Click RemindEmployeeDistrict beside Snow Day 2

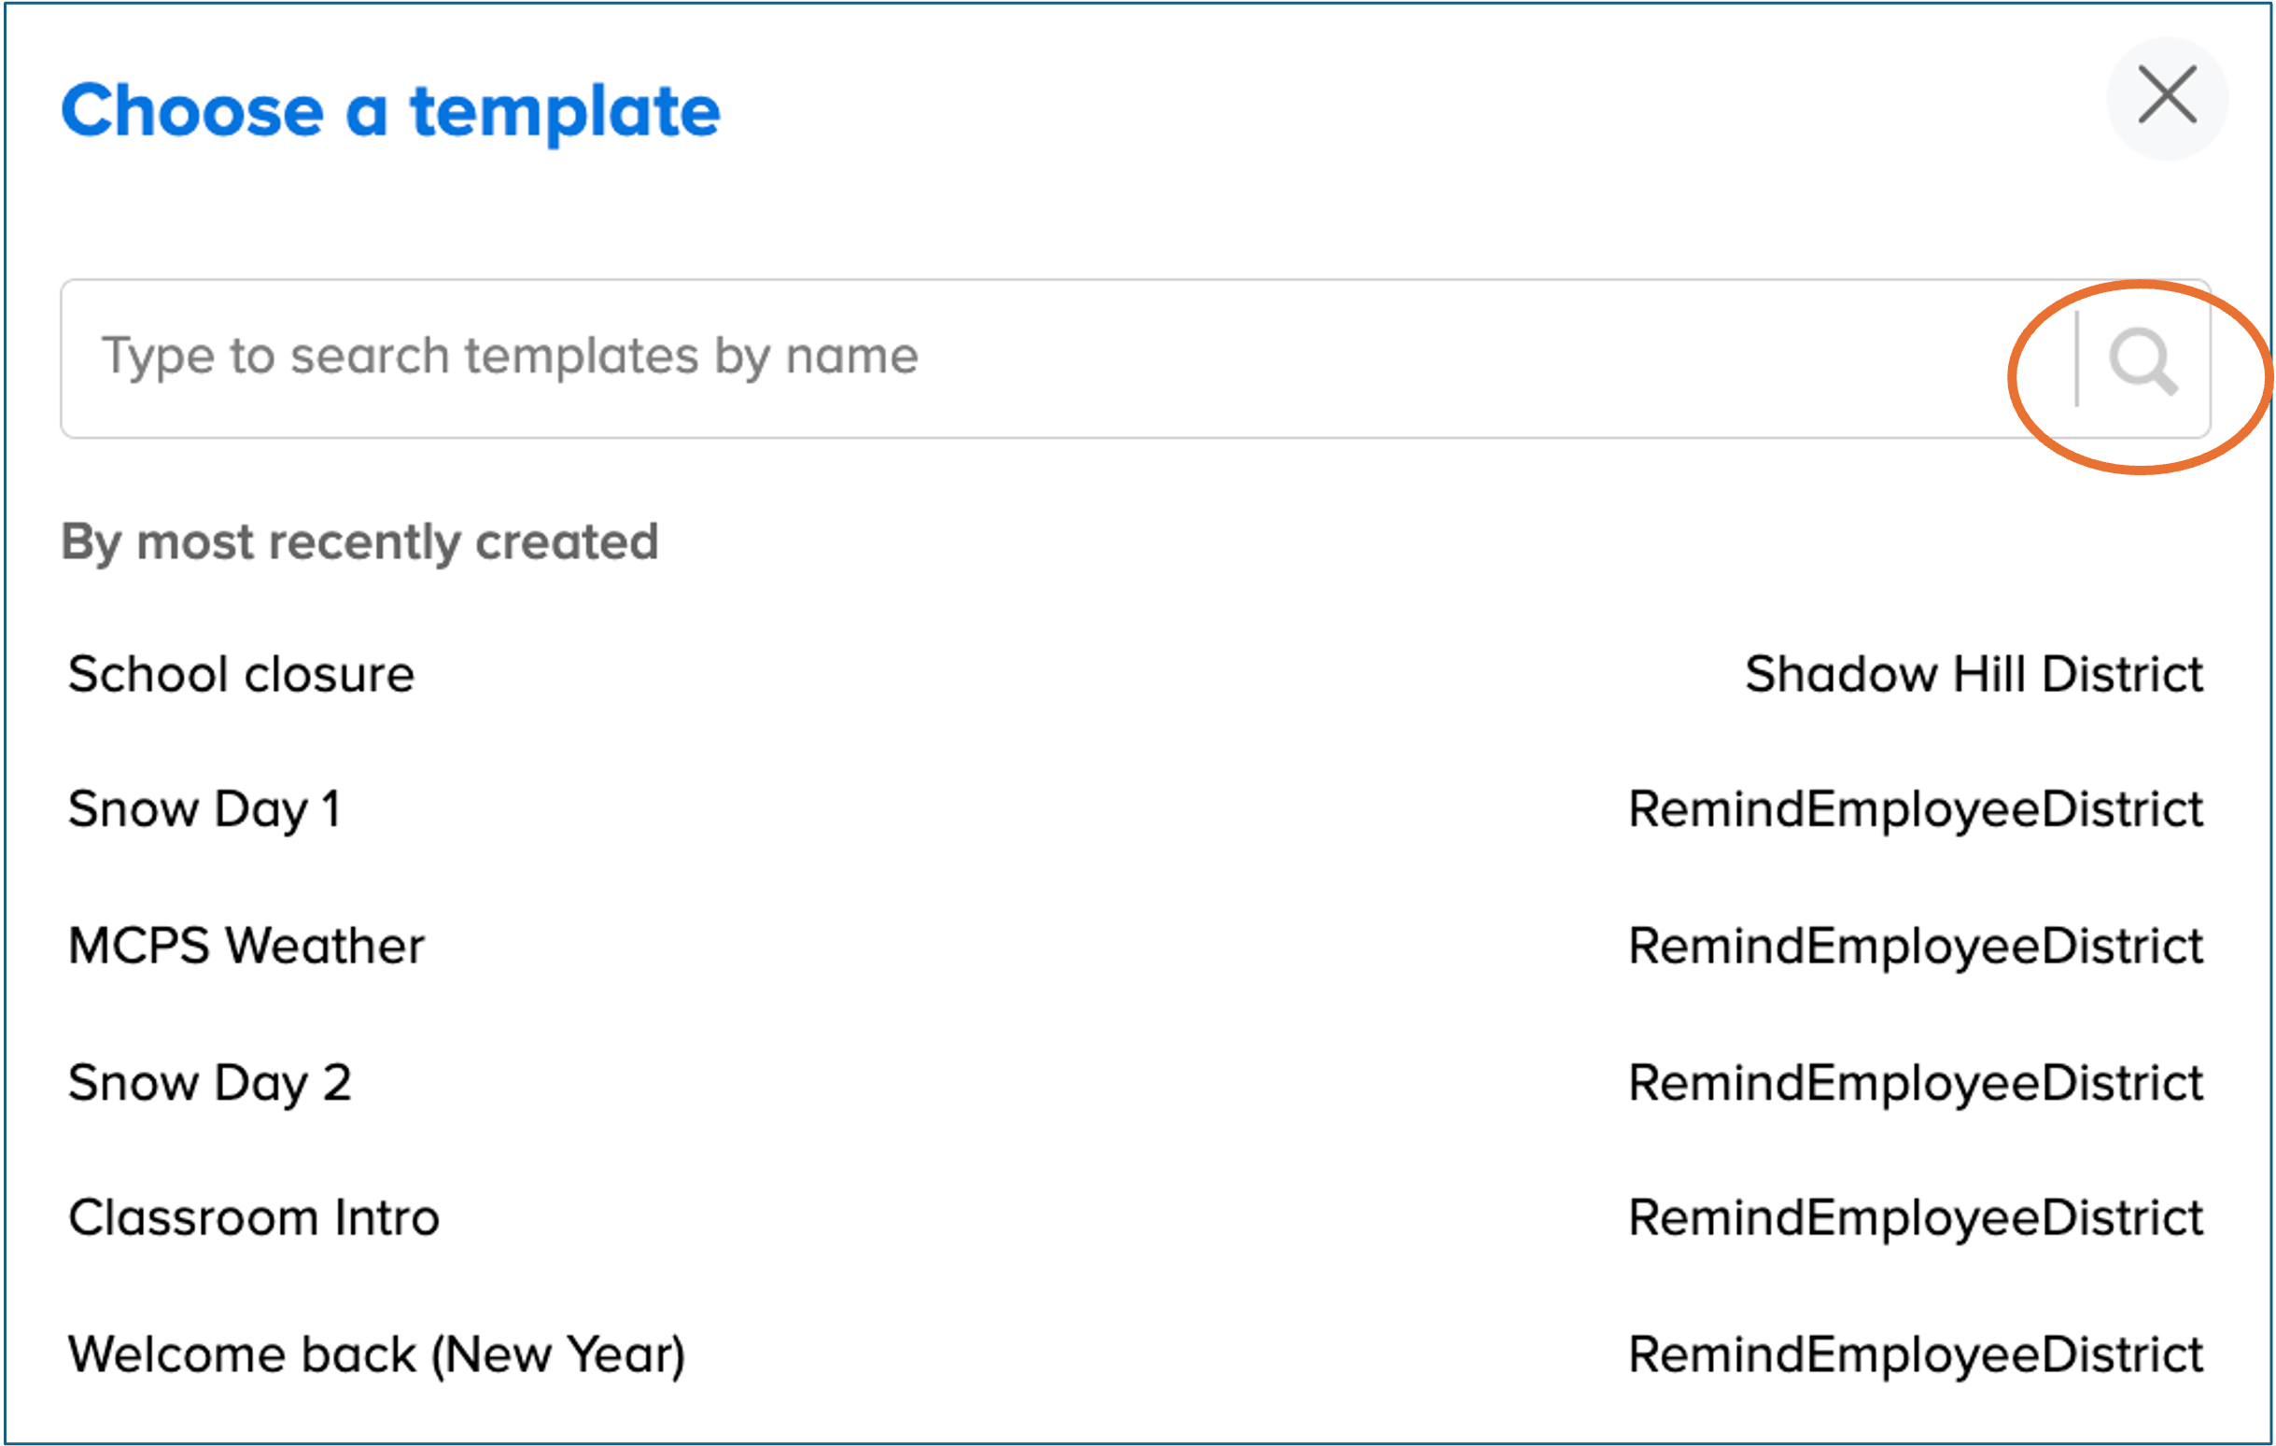point(1915,1083)
